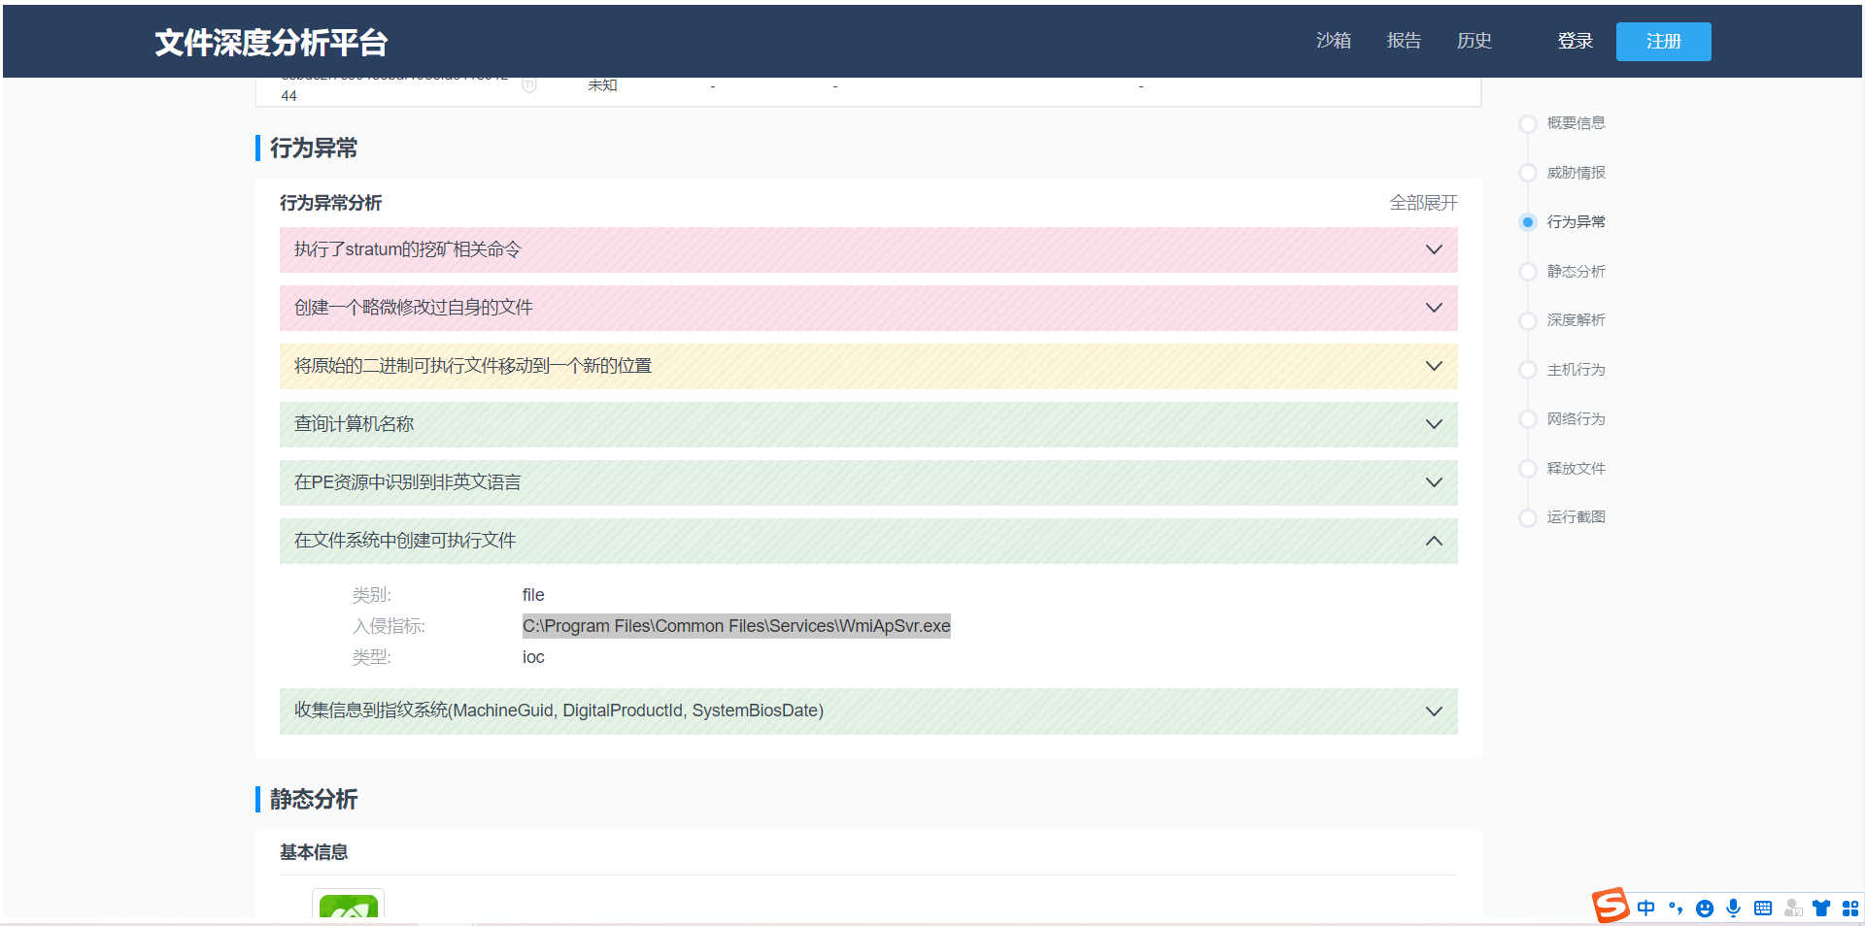Image resolution: width=1865 pixels, height=926 pixels.
Task: Expand the 在PE资源中识别到非英文语言 row chevron
Action: (x=1434, y=482)
